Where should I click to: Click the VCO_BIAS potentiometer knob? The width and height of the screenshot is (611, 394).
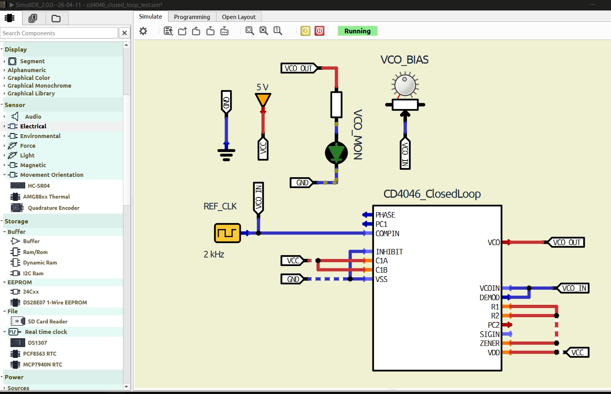[x=405, y=85]
